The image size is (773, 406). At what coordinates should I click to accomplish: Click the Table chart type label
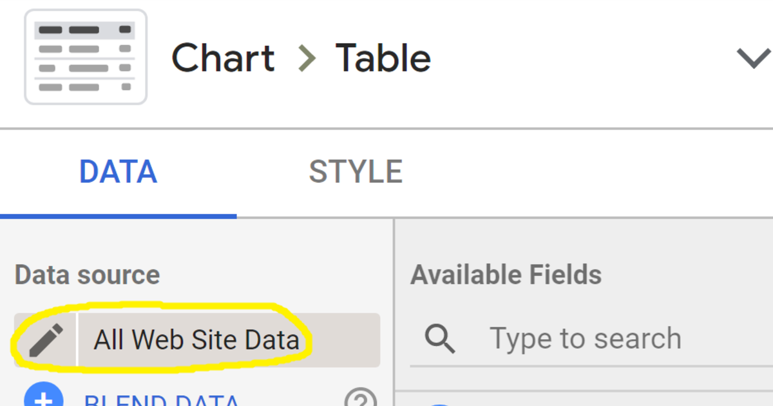(383, 59)
